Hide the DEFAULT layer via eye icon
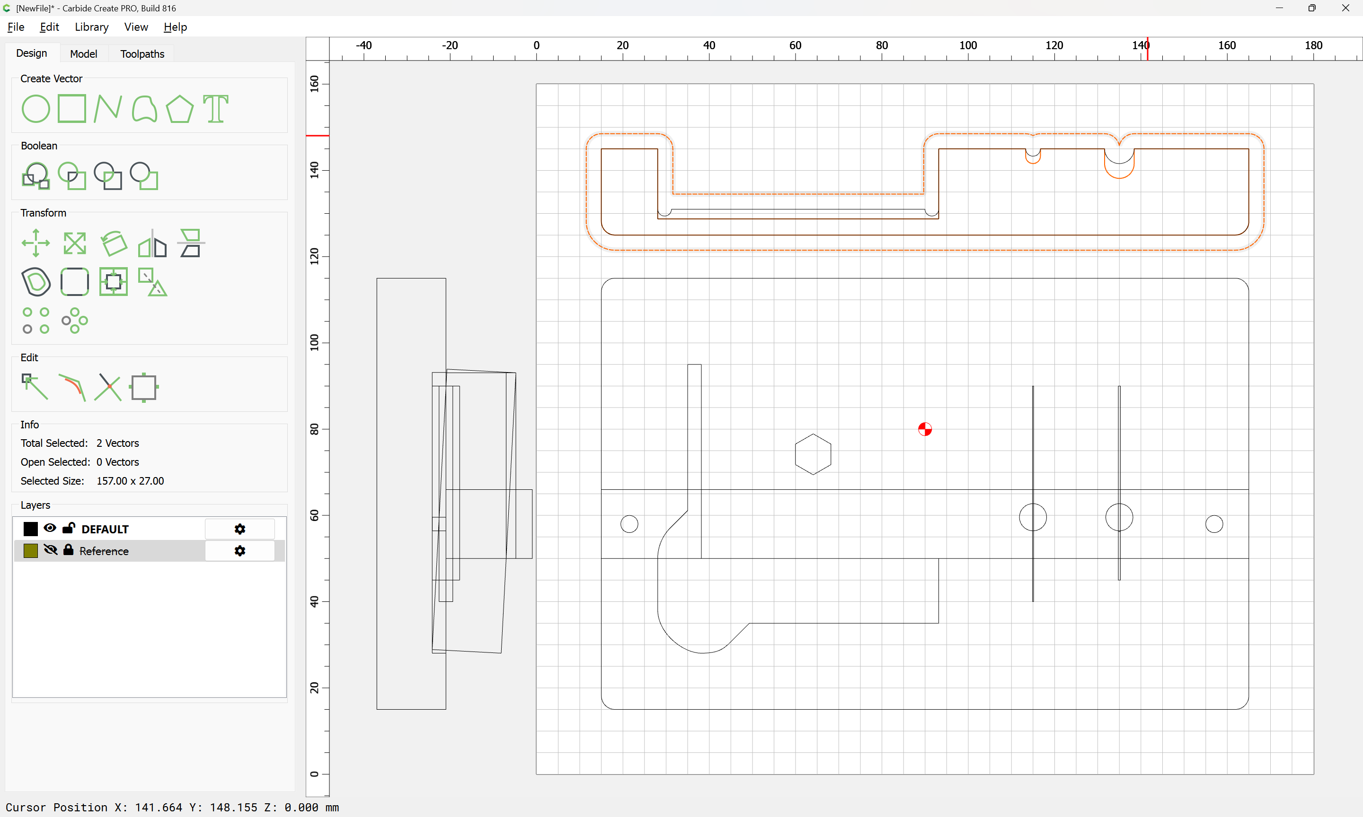 coord(50,528)
